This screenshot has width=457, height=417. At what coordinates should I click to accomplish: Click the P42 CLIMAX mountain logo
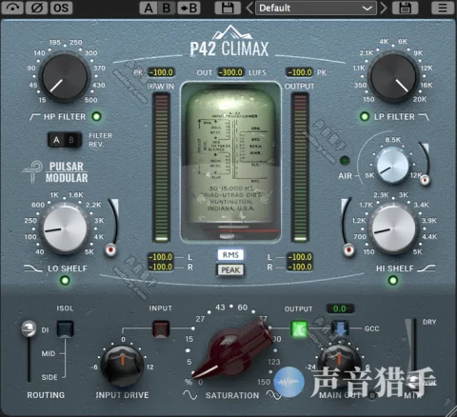(x=229, y=41)
